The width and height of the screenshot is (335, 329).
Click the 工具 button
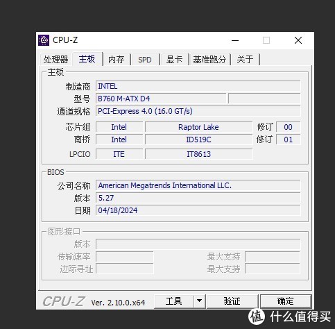(174, 301)
